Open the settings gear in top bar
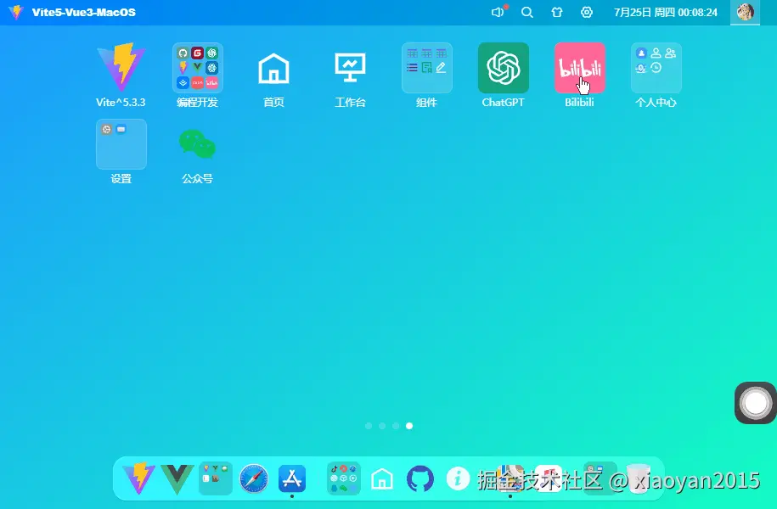Viewport: 777px width, 509px height. (x=587, y=13)
